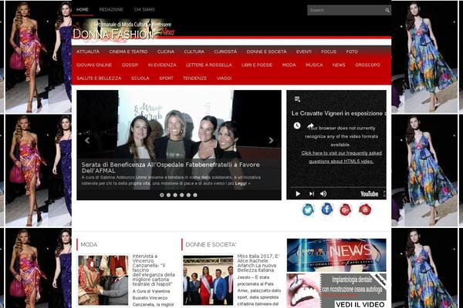Open the Event NEWS banner
The width and height of the screenshot is (463, 308).
[336, 255]
